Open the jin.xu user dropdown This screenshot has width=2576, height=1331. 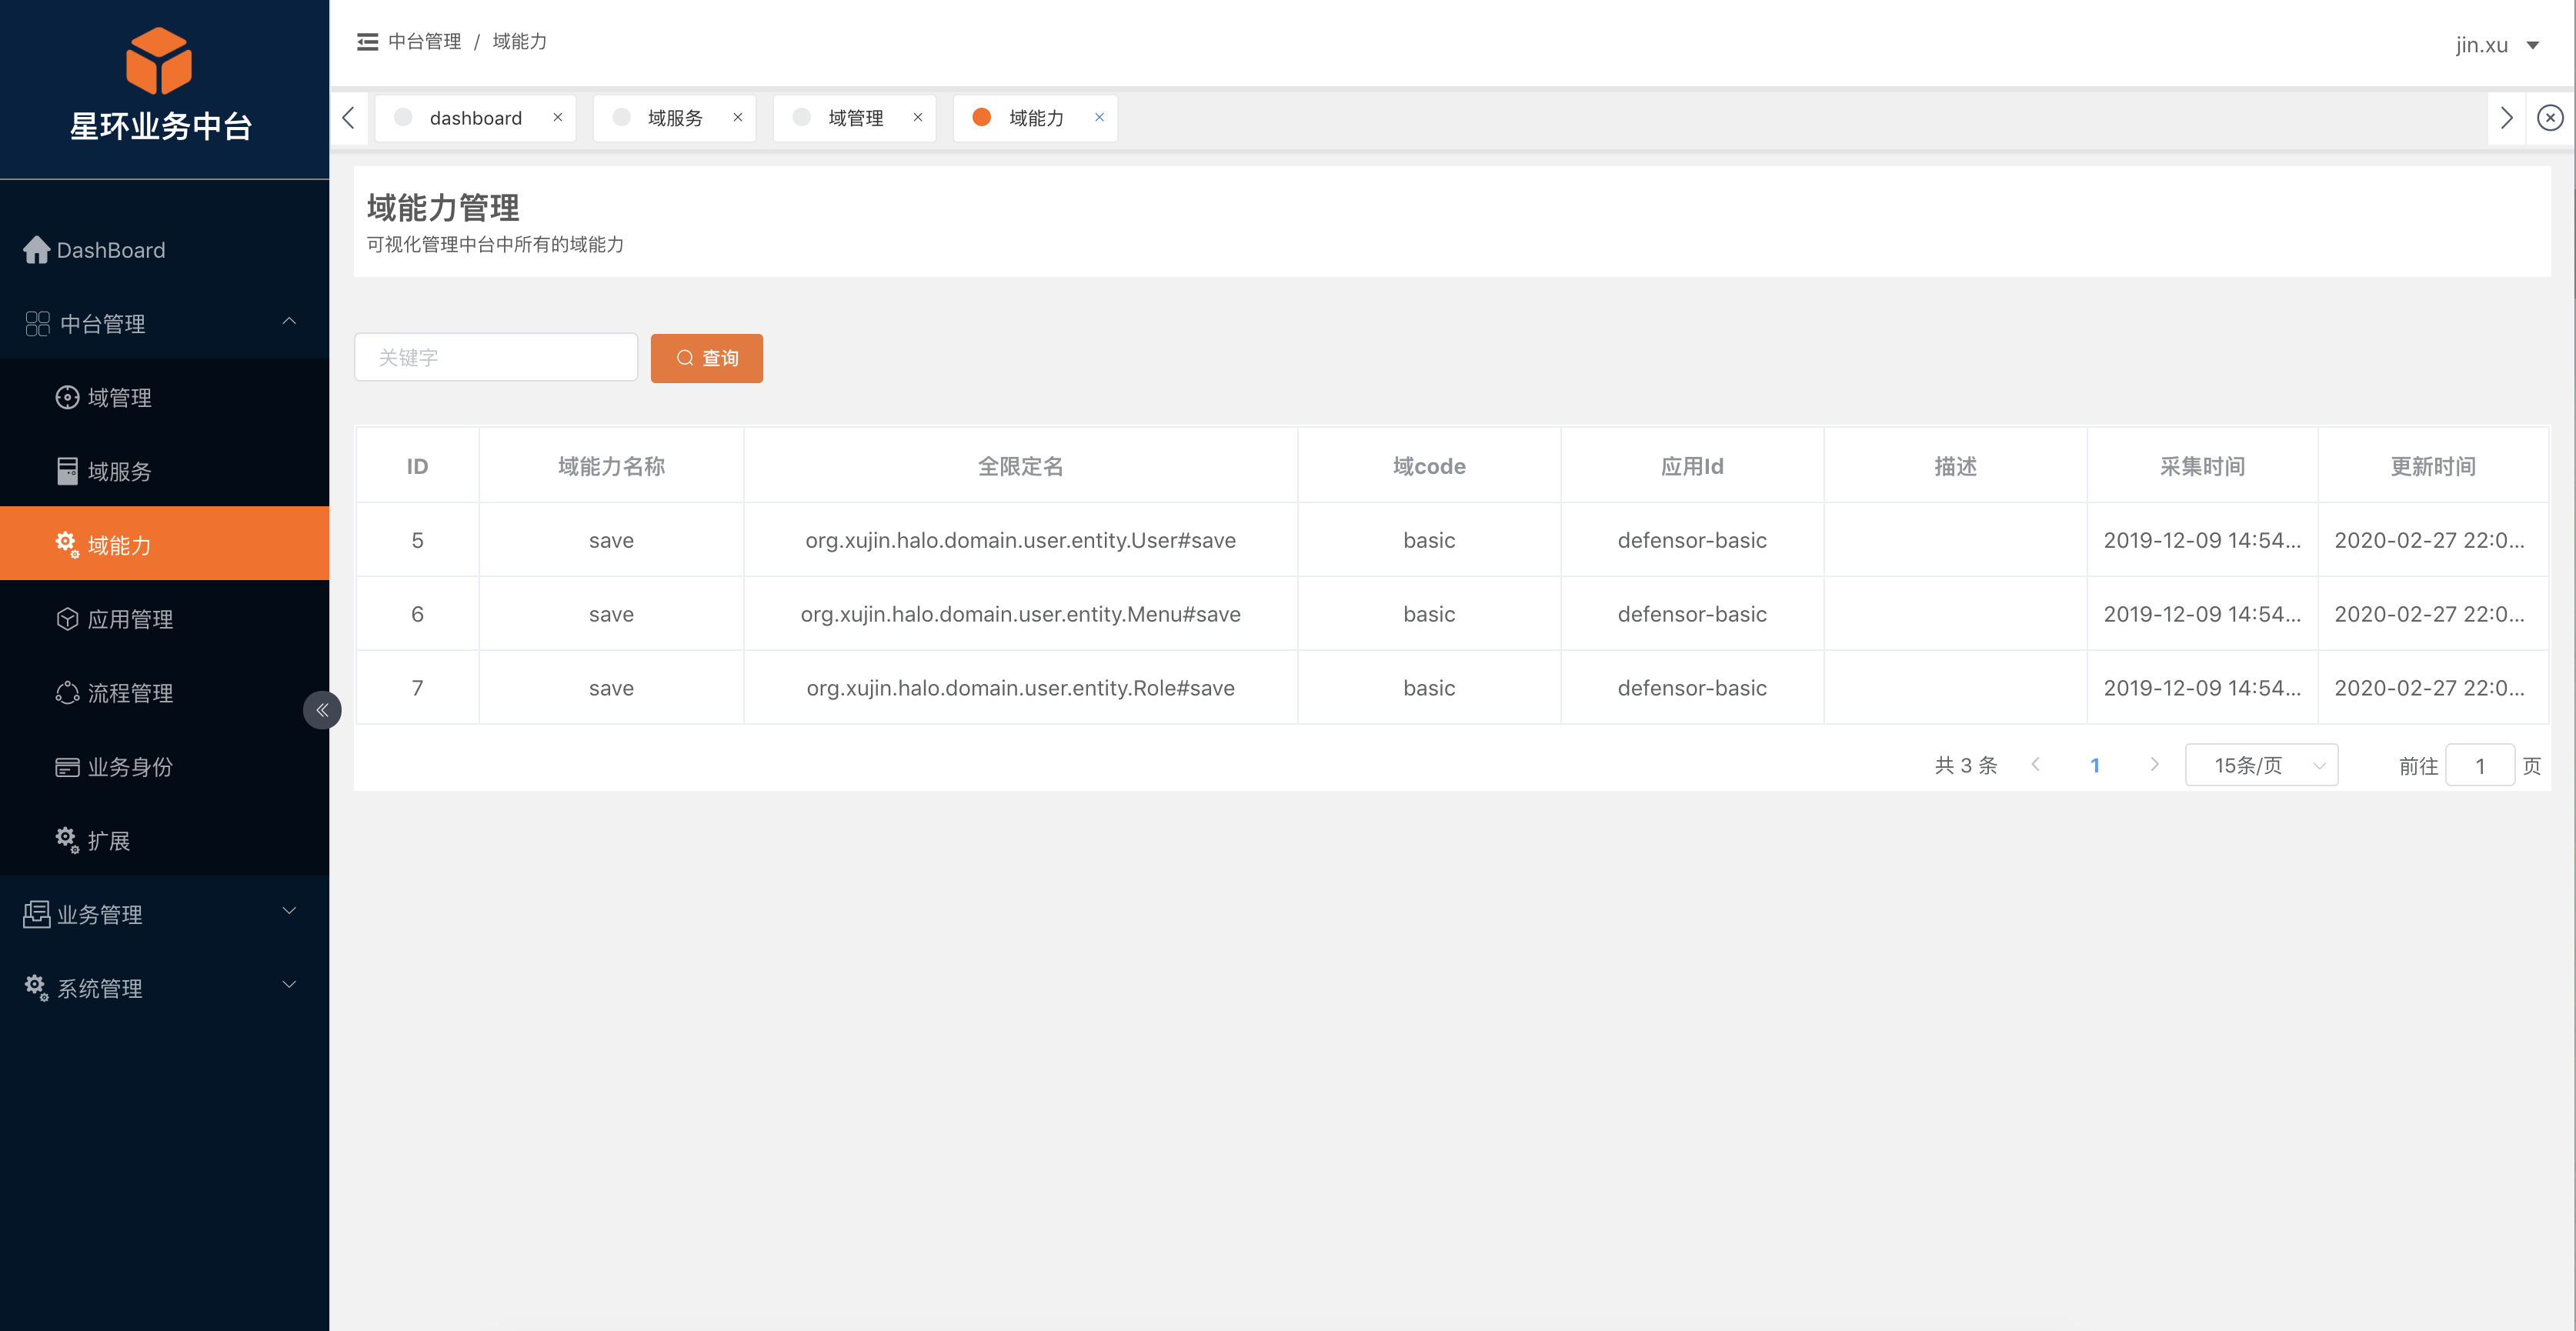2497,45
